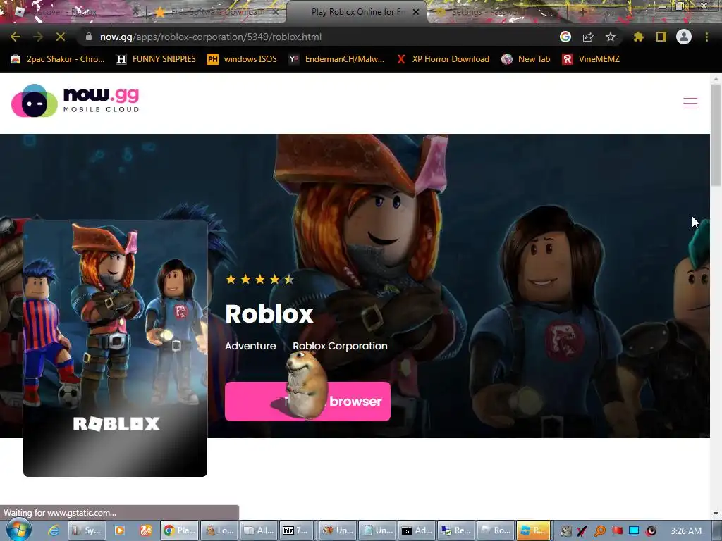The width and height of the screenshot is (722, 541).
Task: Click the 3:26 AM taskbar clock
Action: point(686,531)
